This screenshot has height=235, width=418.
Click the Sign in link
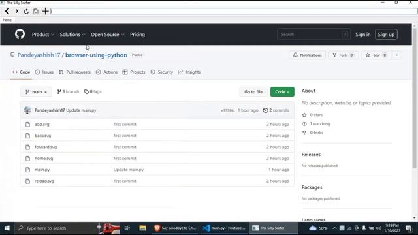[363, 35]
